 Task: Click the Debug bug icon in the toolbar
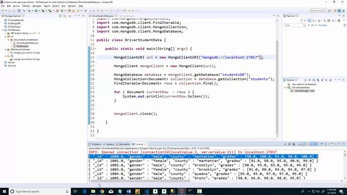pyautogui.click(x=29, y=11)
